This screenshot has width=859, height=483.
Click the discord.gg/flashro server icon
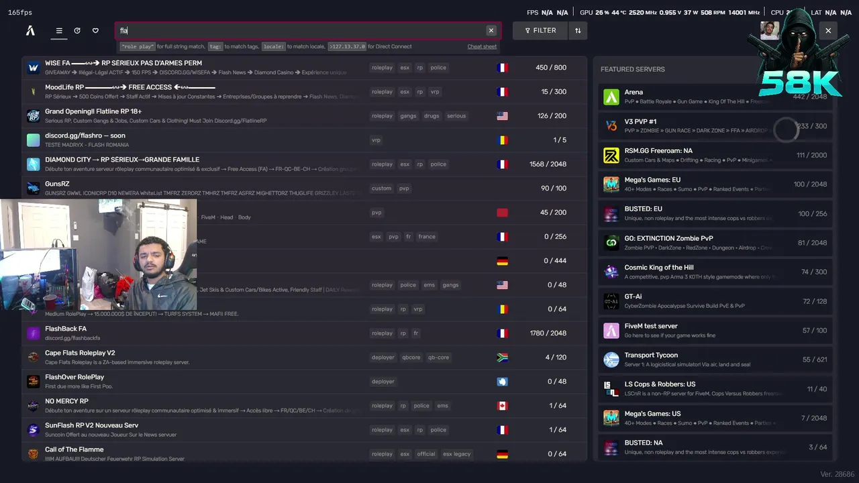[x=34, y=140]
